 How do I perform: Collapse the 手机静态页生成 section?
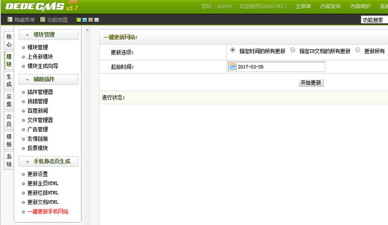pyautogui.click(x=48, y=161)
